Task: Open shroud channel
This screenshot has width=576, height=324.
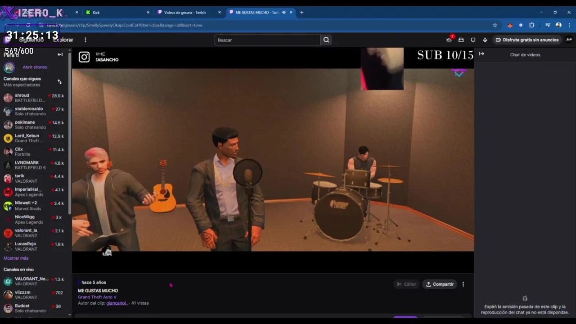Action: coord(35,98)
